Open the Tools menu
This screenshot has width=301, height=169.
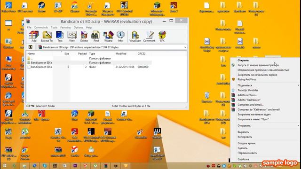pyautogui.click(x=54, y=27)
